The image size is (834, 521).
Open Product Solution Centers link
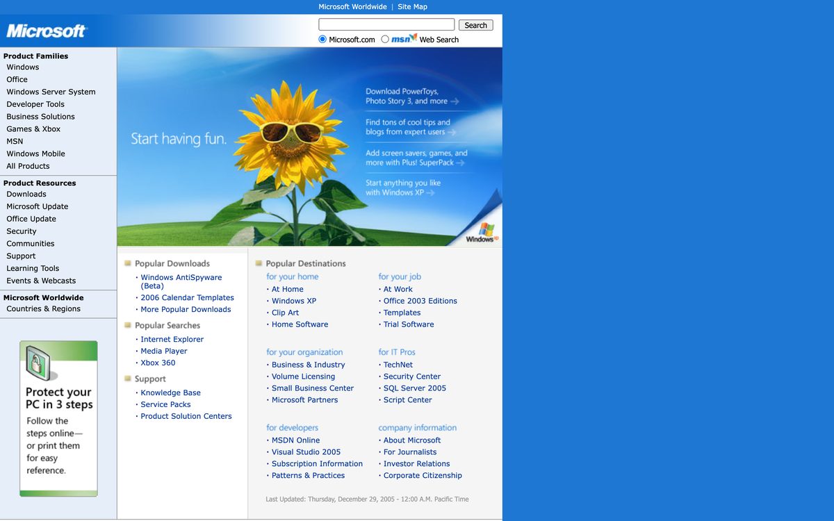[186, 417]
